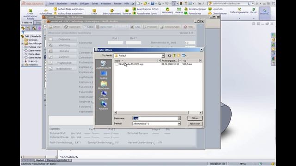
Task: Click the Verstärkungsrippe tool
Action: (195, 9)
